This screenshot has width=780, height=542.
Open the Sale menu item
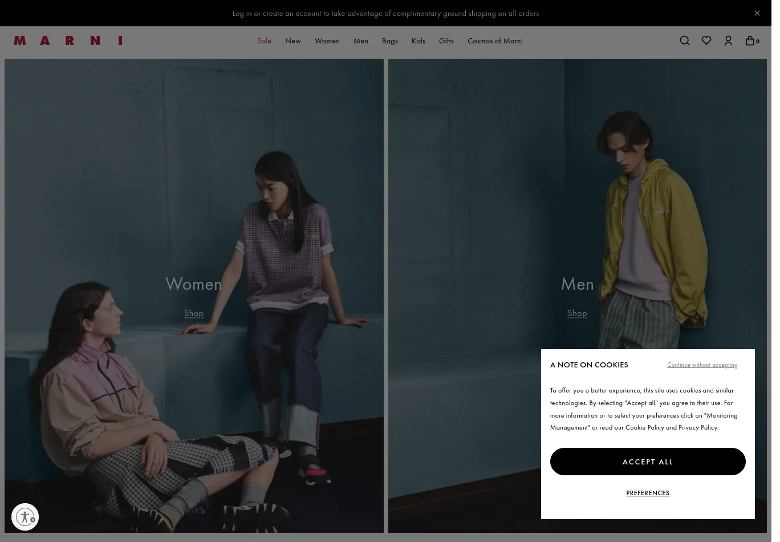[264, 41]
